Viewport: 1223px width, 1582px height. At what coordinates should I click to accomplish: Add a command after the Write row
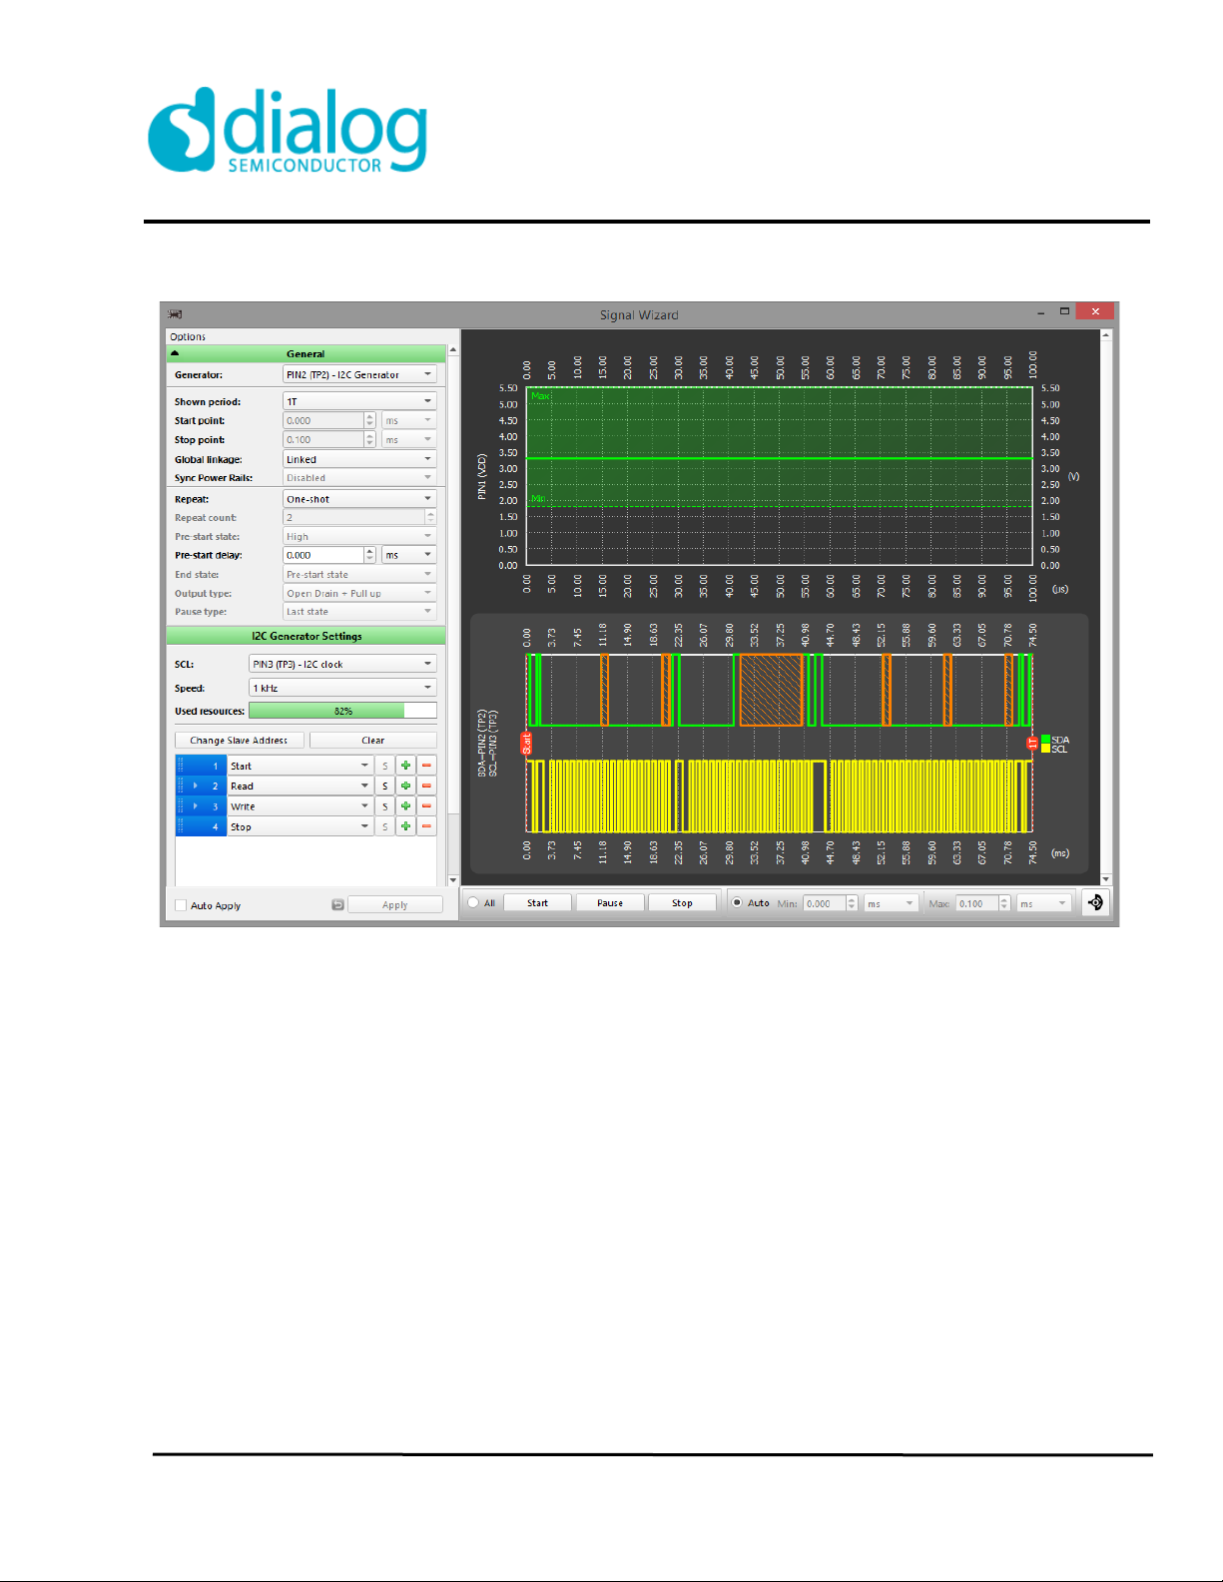click(405, 806)
